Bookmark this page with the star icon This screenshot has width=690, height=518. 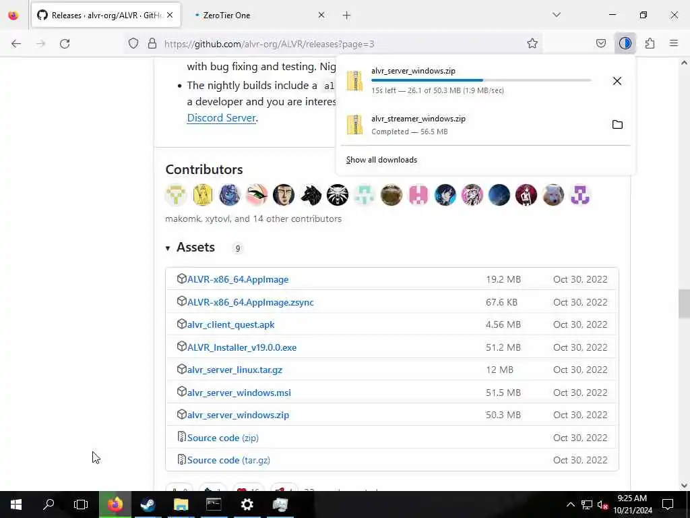[532, 43]
